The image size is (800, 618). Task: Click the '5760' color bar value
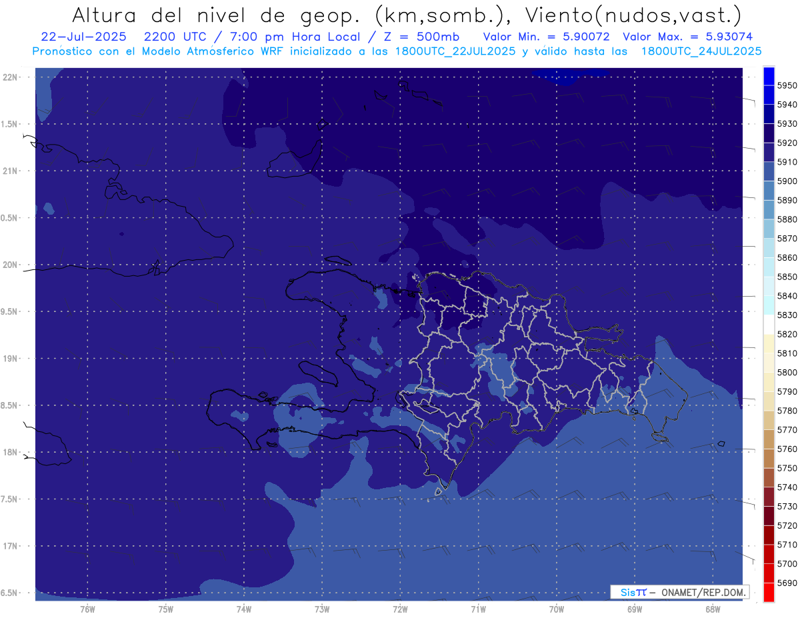[x=787, y=449]
